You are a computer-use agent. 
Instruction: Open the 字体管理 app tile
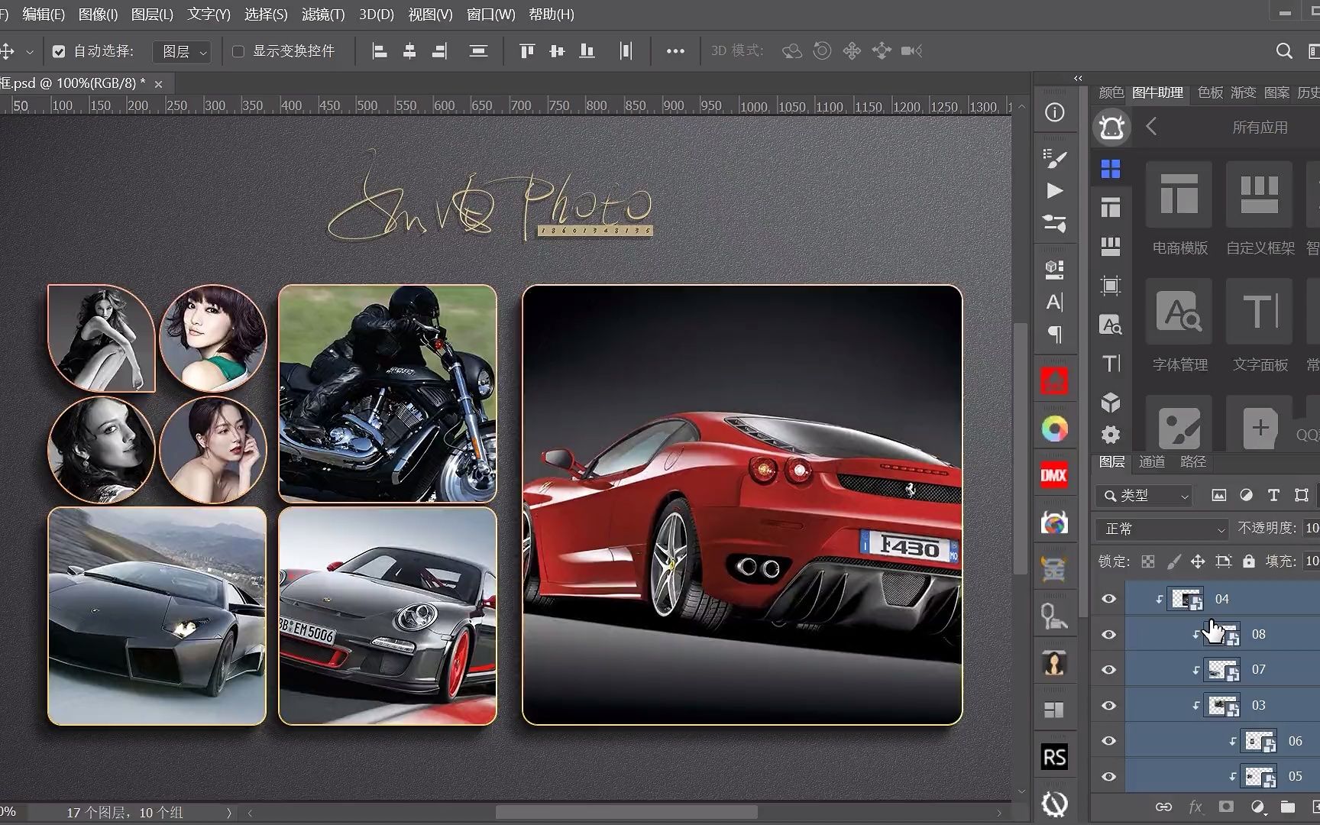click(1179, 326)
